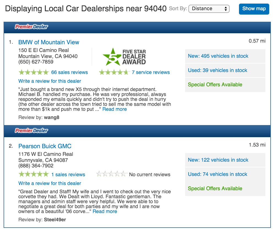
Task: Click BMW phone number (650) 627-7859
Action: pyautogui.click(x=36, y=62)
